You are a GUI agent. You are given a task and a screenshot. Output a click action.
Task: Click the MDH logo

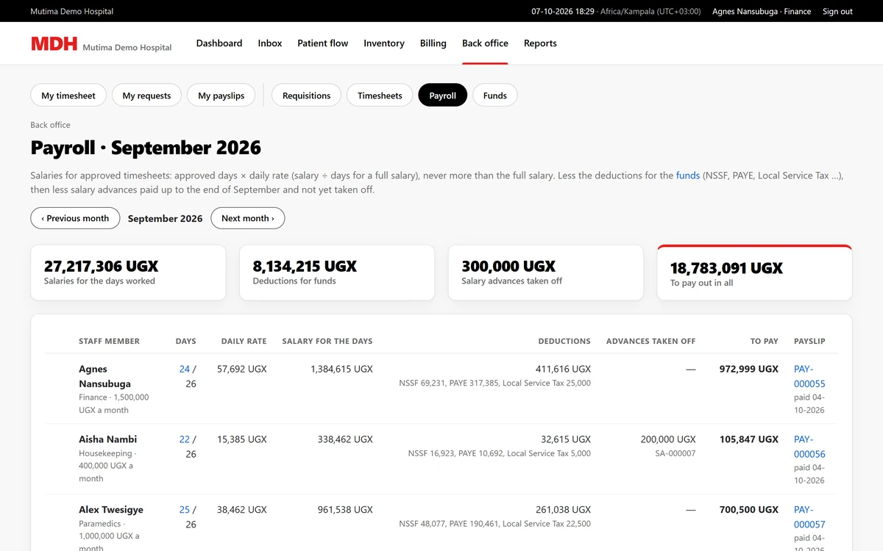(54, 43)
